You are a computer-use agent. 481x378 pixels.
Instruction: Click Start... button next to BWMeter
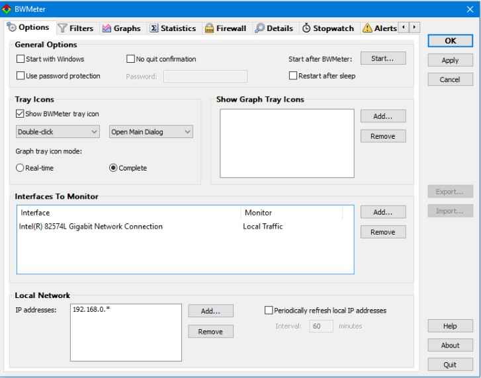383,59
